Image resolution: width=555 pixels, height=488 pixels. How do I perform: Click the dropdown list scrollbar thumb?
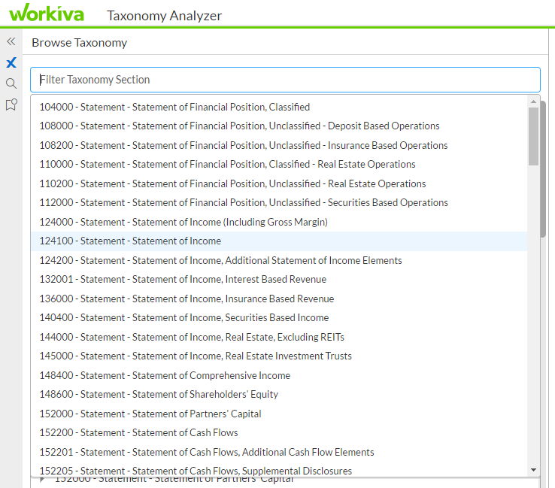click(x=533, y=136)
